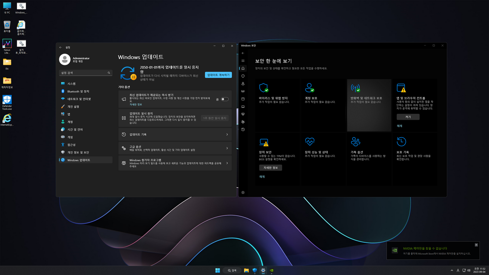Open the 제작자정보 folder on desktop
Image resolution: width=489 pixels, height=275 pixels.
7,83
